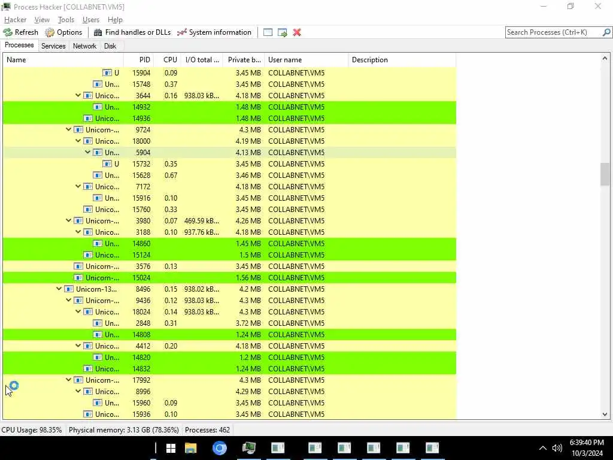
Task: Click the find window toolbar icon
Action: coord(268,32)
